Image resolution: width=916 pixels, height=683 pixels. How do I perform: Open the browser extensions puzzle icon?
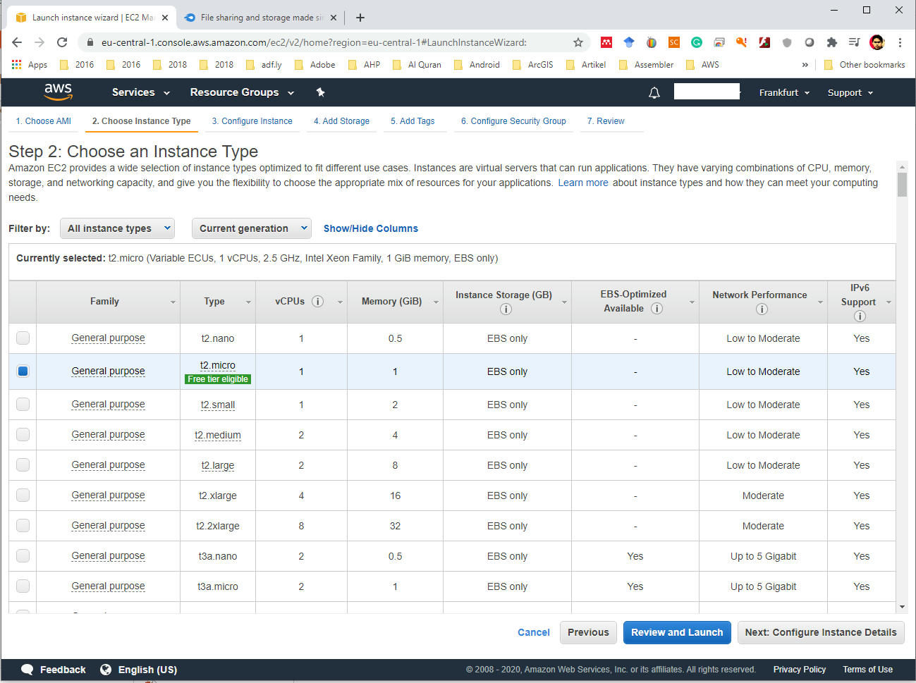click(832, 42)
